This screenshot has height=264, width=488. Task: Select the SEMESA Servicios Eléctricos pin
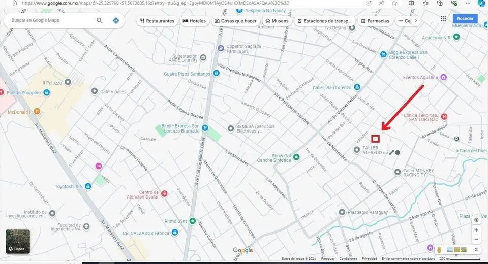pyautogui.click(x=231, y=128)
